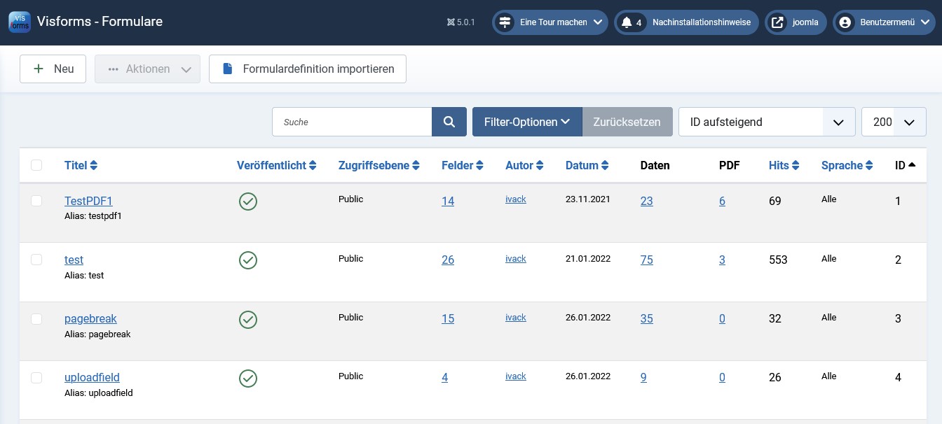Check the select-all checkbox in header
The image size is (942, 424).
point(36,165)
